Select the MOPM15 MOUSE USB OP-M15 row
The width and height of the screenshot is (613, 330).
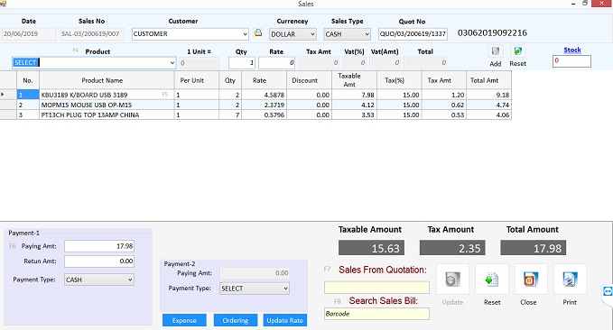click(x=255, y=105)
